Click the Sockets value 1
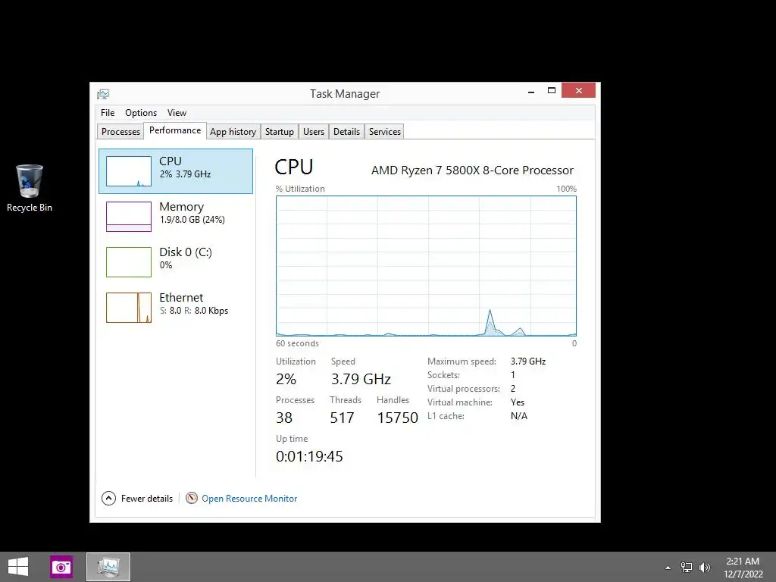776x582 pixels. 513,375
